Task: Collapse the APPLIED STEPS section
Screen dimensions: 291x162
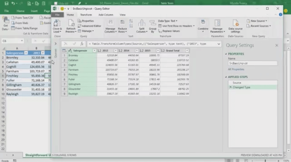Action: tap(227, 76)
